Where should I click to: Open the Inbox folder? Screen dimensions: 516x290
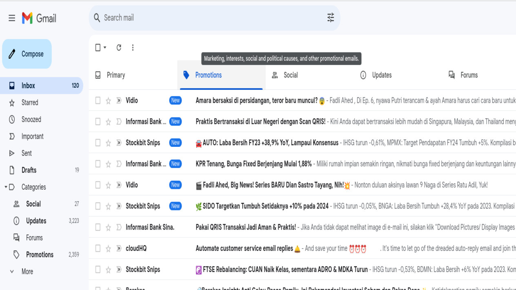point(41,86)
